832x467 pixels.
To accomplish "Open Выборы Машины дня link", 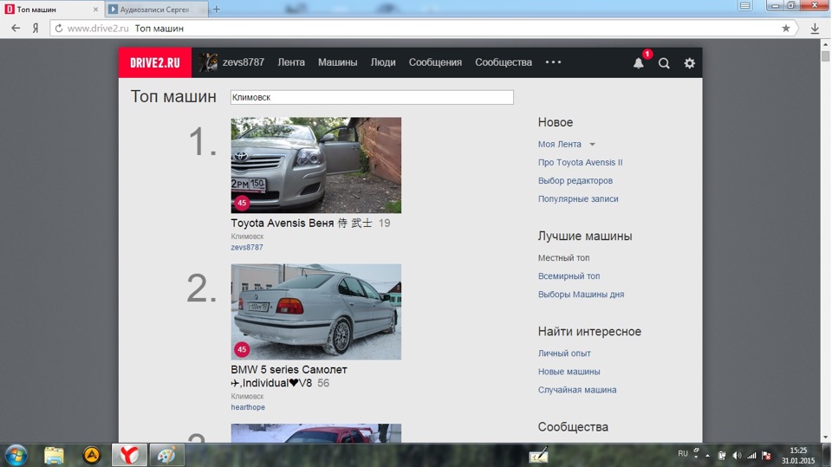I will tap(581, 295).
